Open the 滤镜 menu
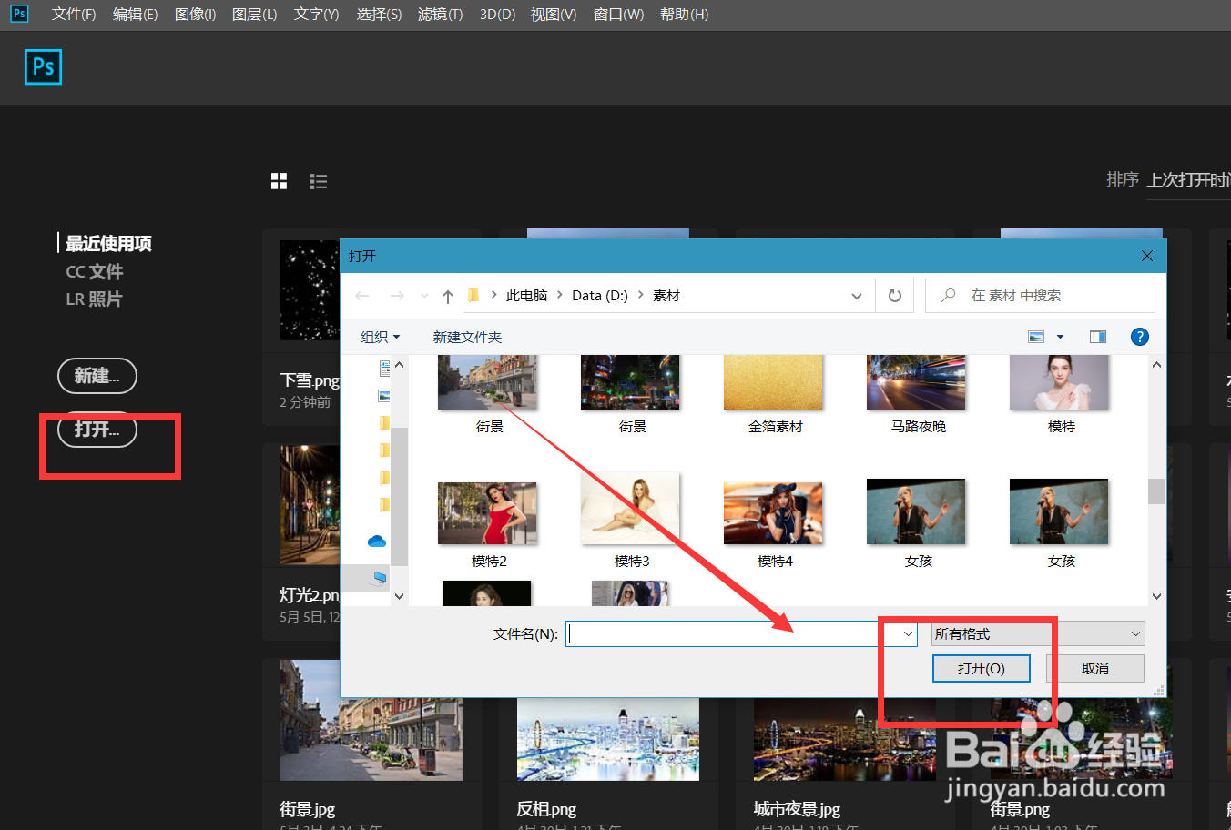 [440, 14]
